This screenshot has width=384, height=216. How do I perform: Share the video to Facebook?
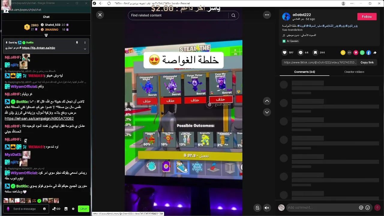[368, 52]
